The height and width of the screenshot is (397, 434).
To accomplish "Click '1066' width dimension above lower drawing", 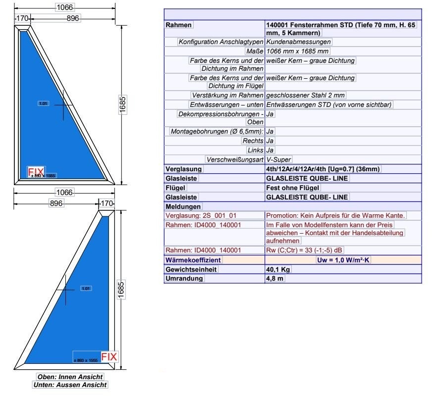I will [x=64, y=192].
